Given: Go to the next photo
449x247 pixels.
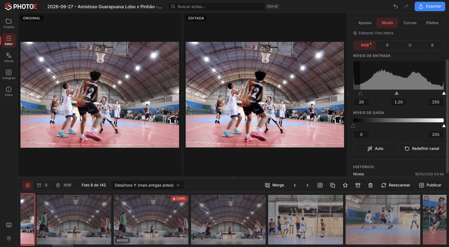Looking at the screenshot, I should pos(307,185).
